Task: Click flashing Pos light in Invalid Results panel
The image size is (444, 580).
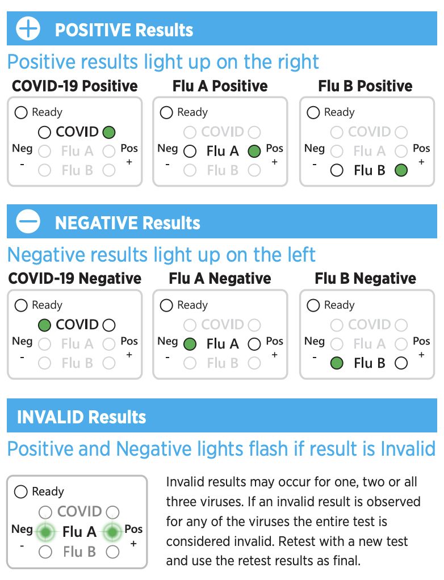Action: click(x=112, y=532)
